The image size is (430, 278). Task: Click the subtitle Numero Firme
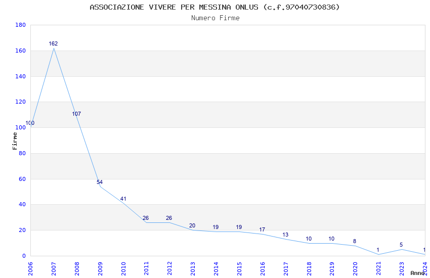click(x=216, y=18)
